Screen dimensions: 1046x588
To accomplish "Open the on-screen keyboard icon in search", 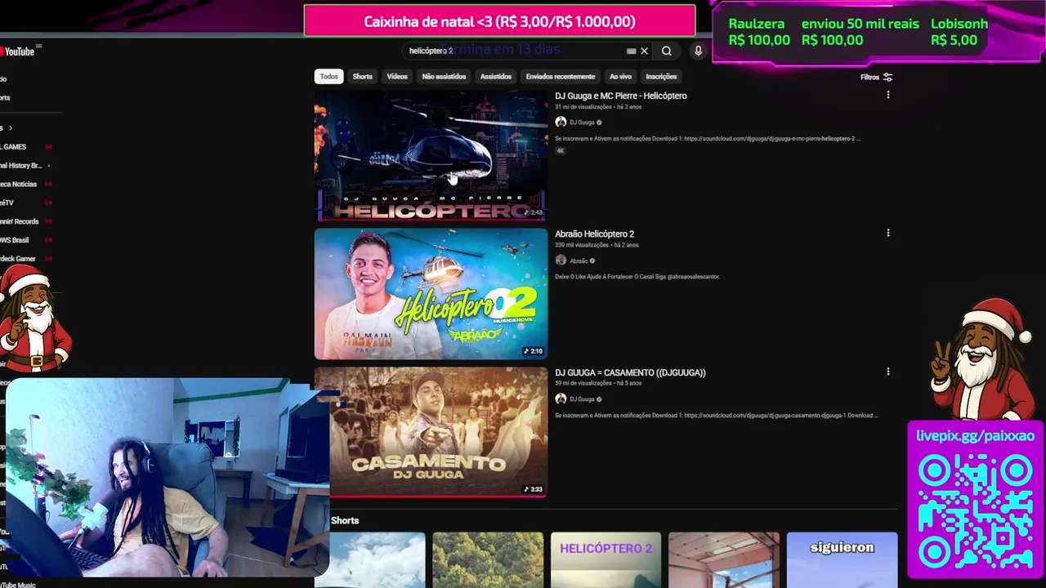I will [x=631, y=51].
